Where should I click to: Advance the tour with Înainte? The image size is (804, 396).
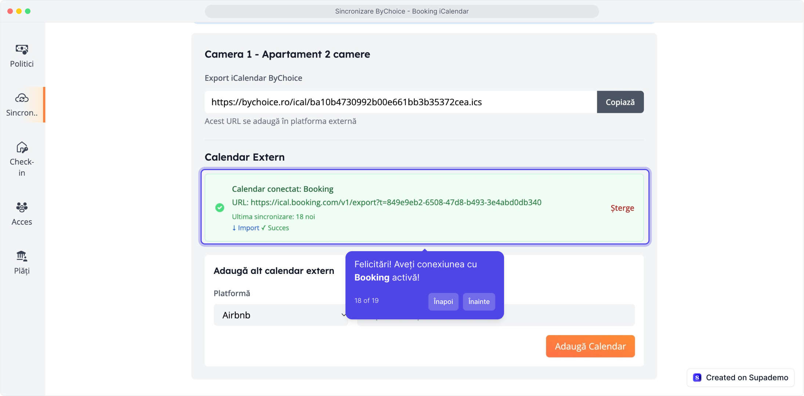pos(479,302)
